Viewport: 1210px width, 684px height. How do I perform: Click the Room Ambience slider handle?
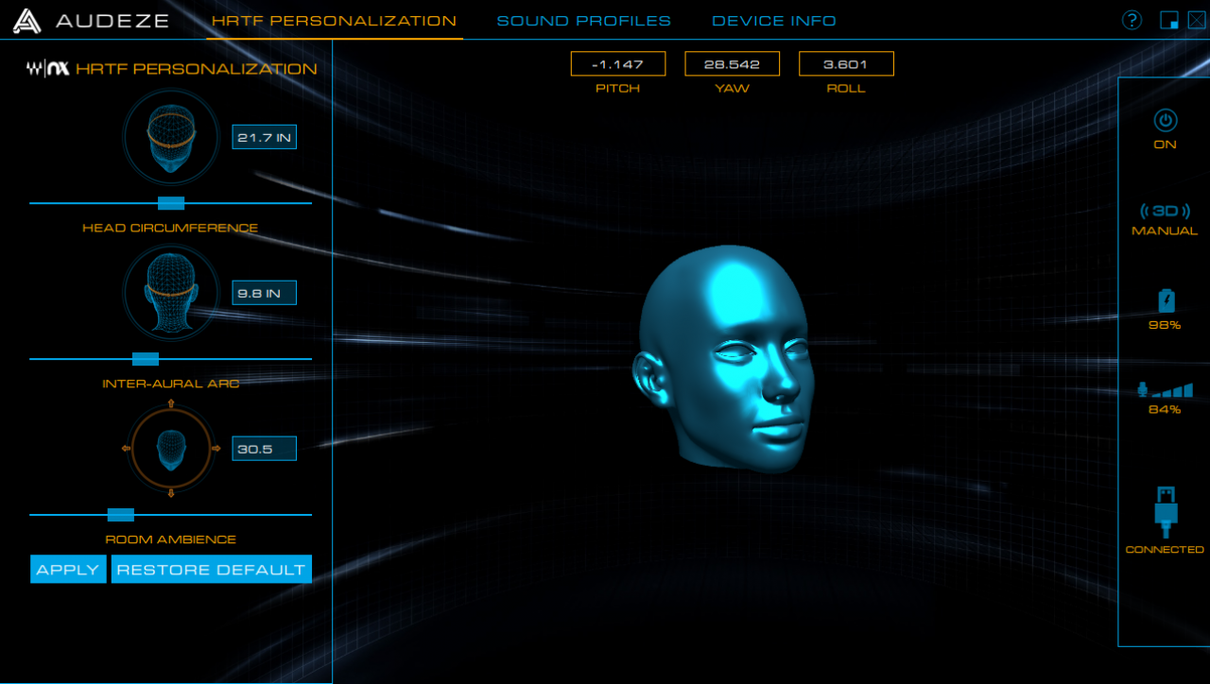pyautogui.click(x=121, y=515)
